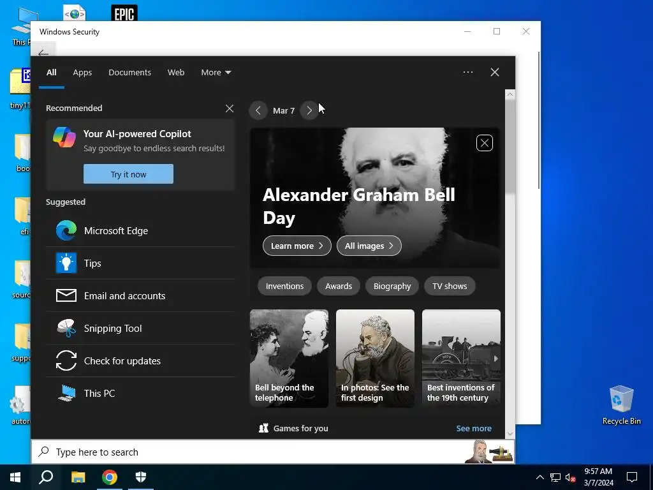Start the Snipping Tool
Viewport: 653px width, 490px height.
point(140,329)
